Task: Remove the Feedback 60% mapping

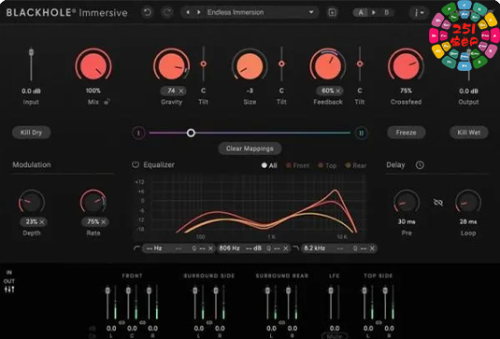Action: coord(338,92)
